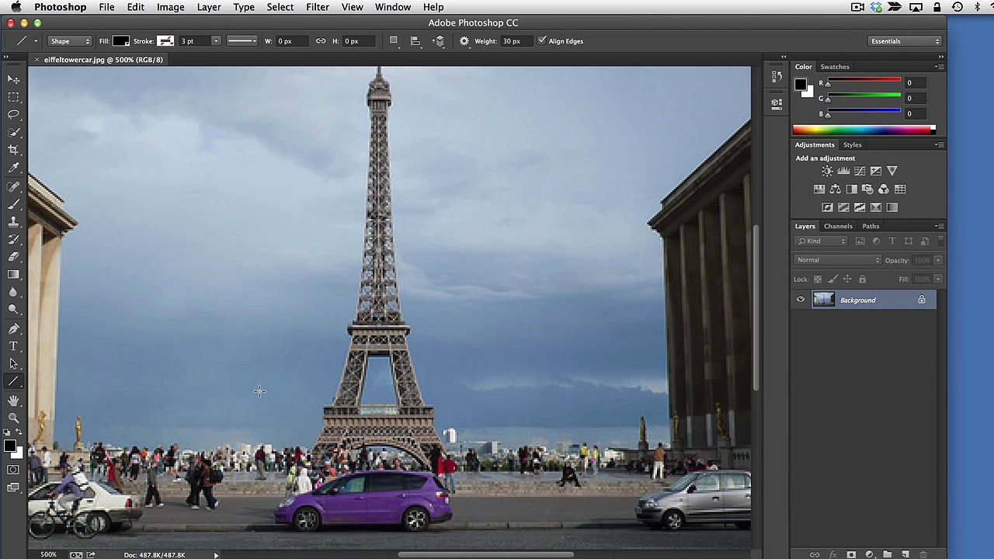Image resolution: width=994 pixels, height=559 pixels.
Task: Select the Eyedropper tool
Action: [13, 168]
